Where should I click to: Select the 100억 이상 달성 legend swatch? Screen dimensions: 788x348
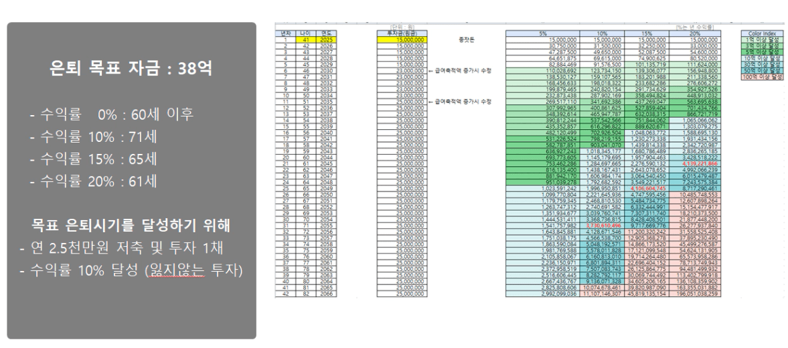click(x=761, y=78)
